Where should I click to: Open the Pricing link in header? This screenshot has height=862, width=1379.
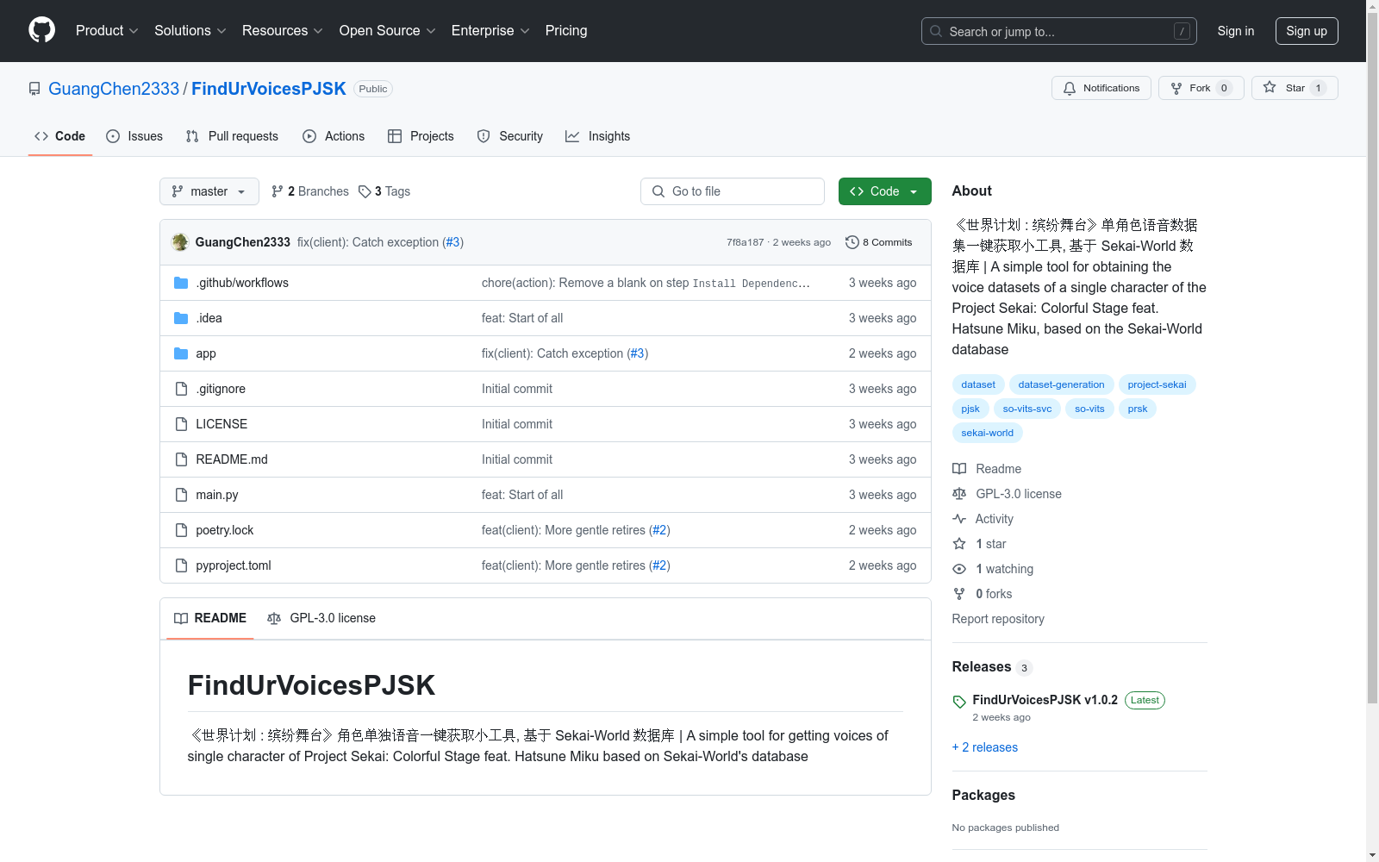[x=566, y=30]
